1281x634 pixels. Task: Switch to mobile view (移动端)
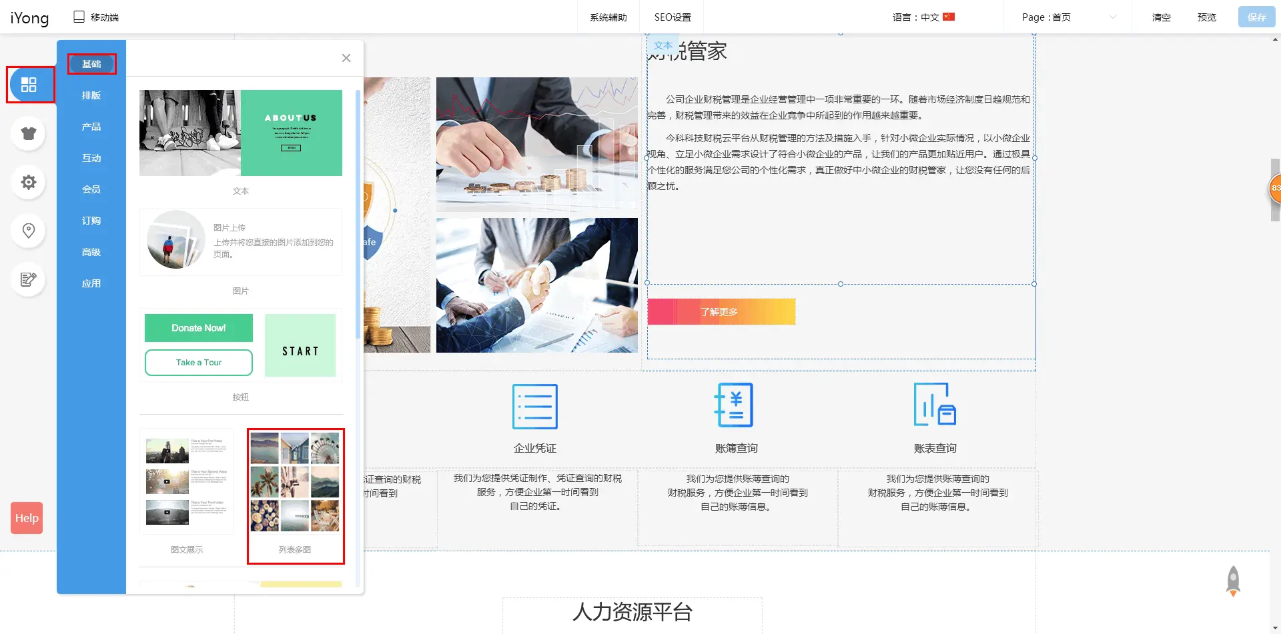96,17
